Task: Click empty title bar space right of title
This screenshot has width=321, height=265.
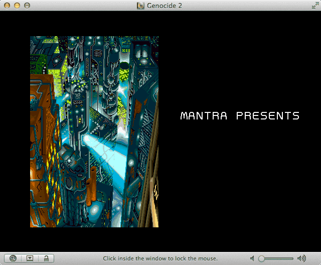Action: pyautogui.click(x=246, y=6)
